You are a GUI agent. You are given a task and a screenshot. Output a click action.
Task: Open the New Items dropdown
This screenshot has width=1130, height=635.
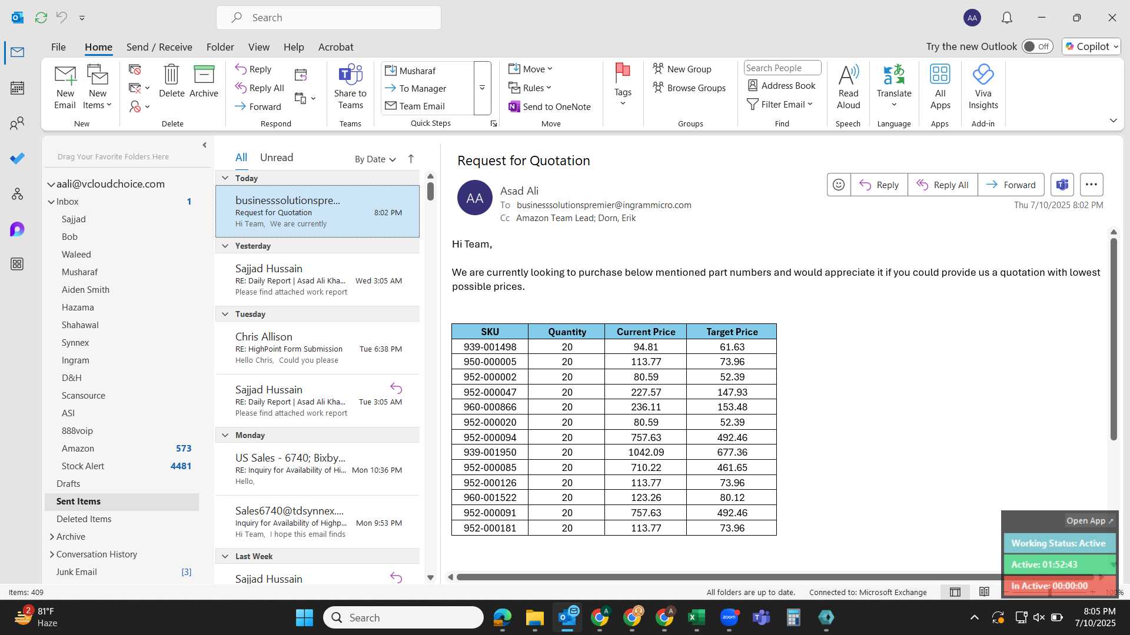[98, 87]
